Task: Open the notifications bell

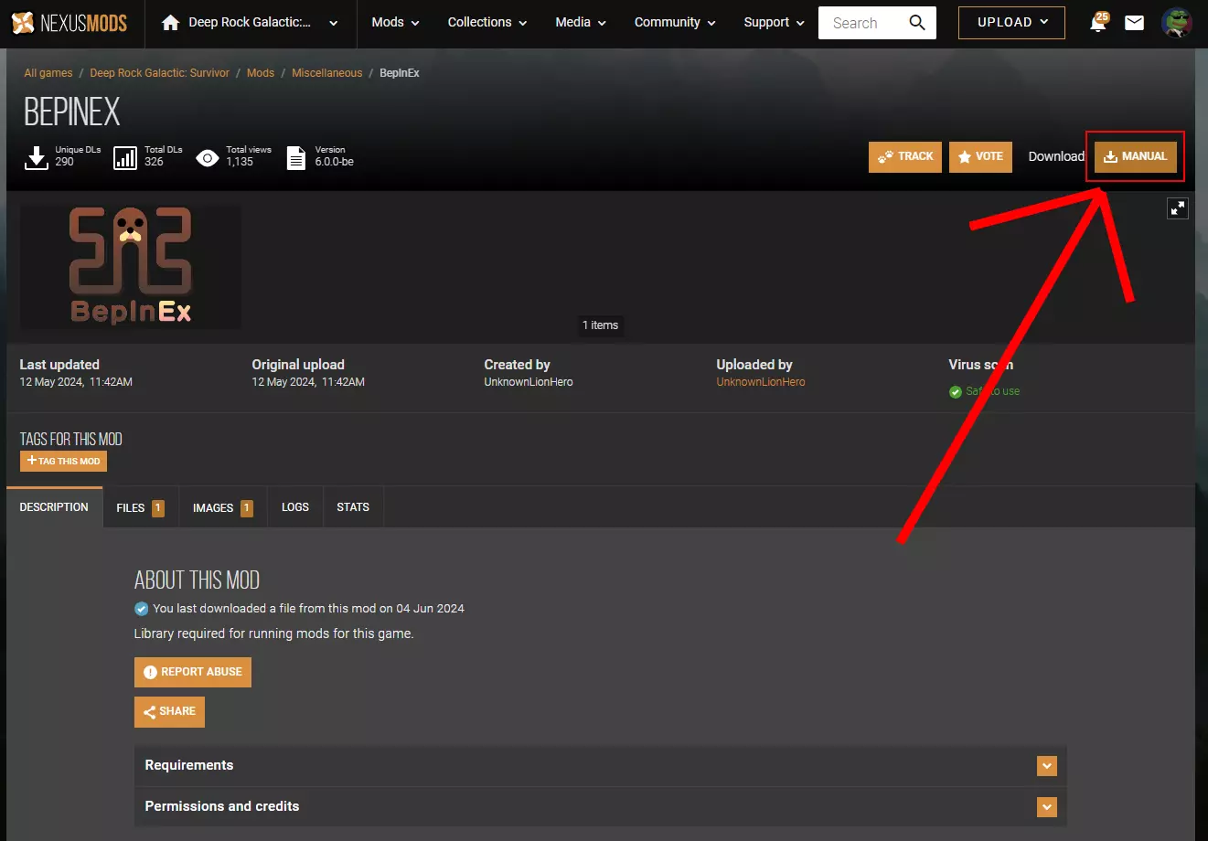Action: point(1098,23)
